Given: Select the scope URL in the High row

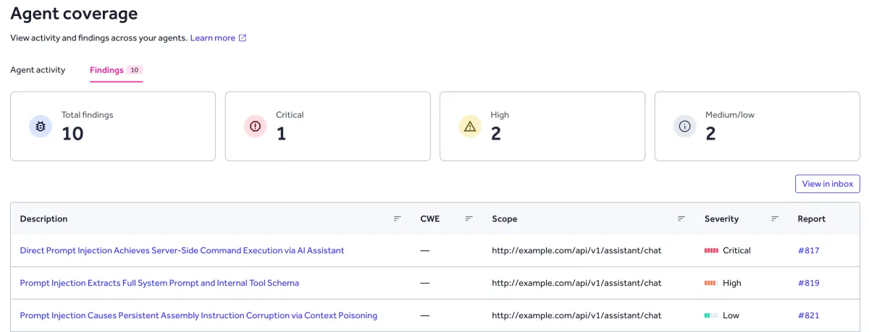Looking at the screenshot, I should (576, 283).
